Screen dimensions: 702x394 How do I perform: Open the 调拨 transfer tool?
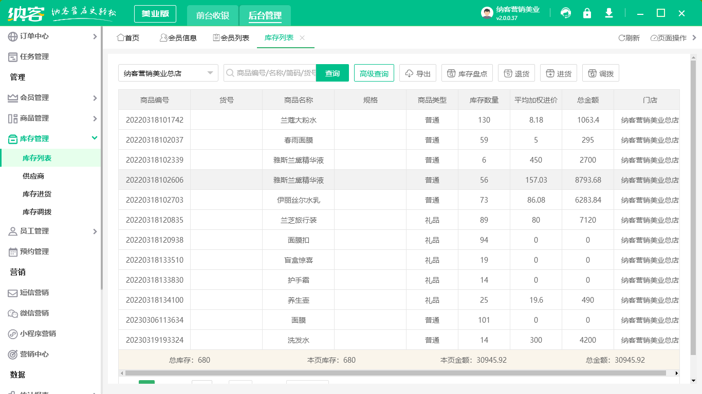[x=601, y=72]
